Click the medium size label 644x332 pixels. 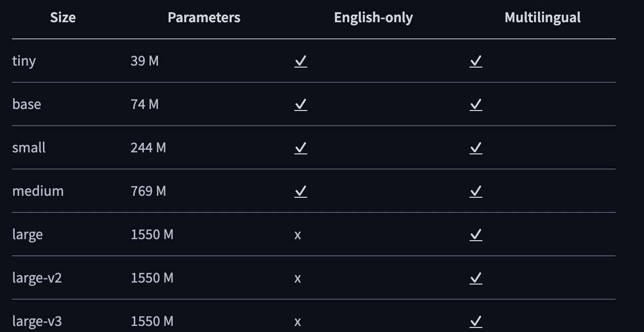pyautogui.click(x=38, y=191)
